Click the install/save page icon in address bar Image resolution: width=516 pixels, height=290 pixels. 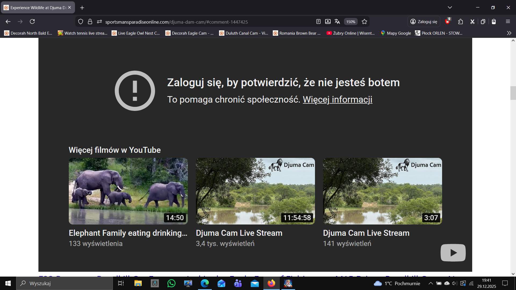coord(328,22)
